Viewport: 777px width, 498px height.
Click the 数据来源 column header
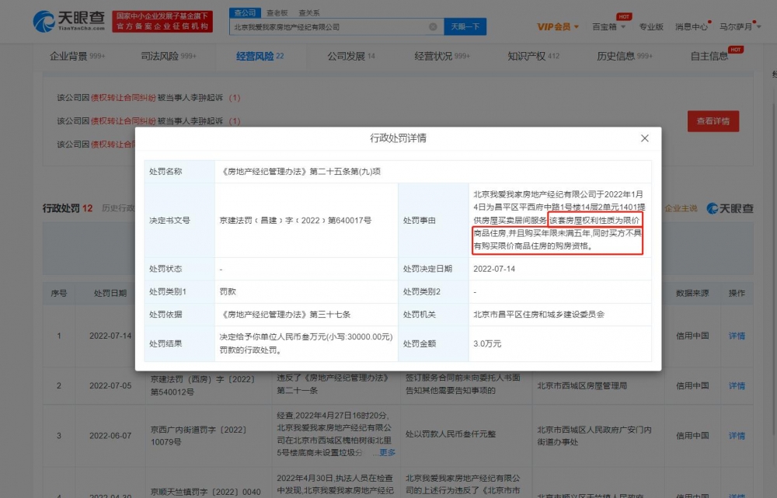(x=692, y=294)
